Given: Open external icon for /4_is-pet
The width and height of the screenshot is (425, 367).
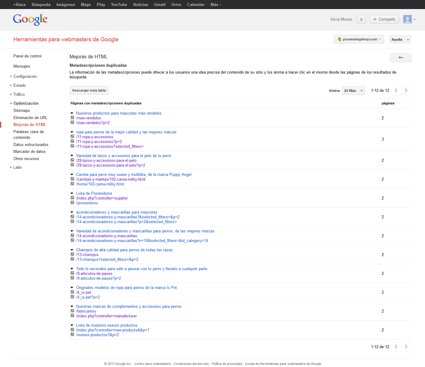Looking at the screenshot, I should coord(72,292).
